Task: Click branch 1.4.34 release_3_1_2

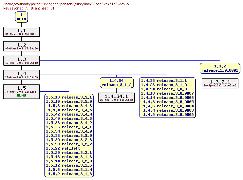Action: pyautogui.click(x=117, y=83)
